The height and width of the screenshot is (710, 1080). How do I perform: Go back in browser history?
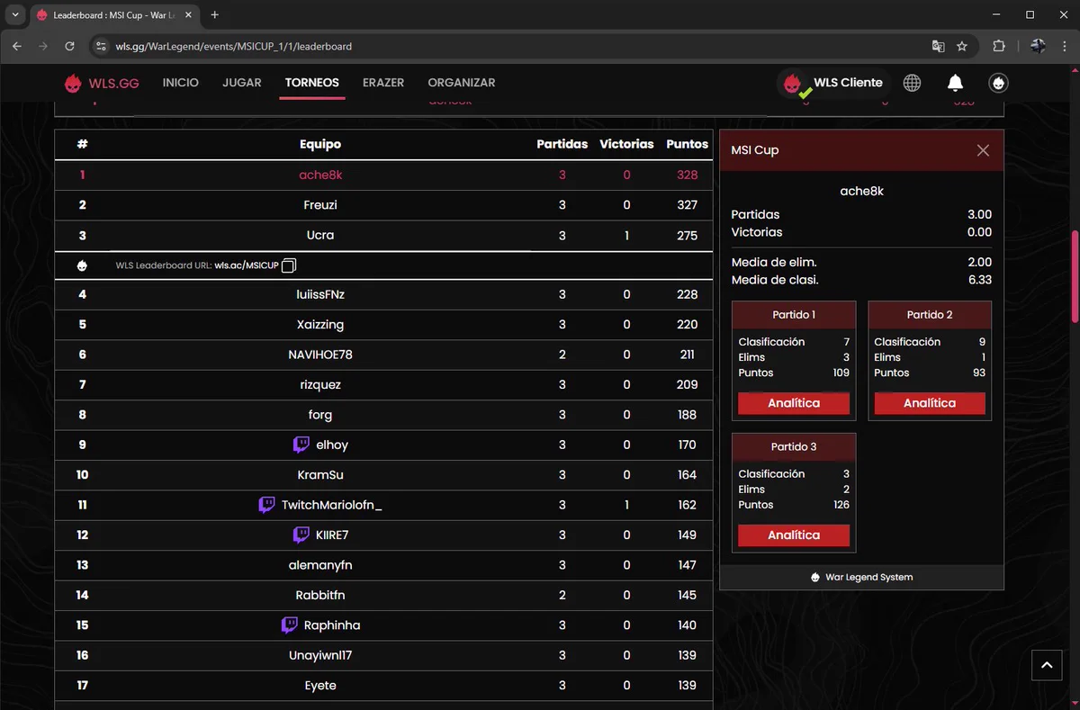[16, 46]
